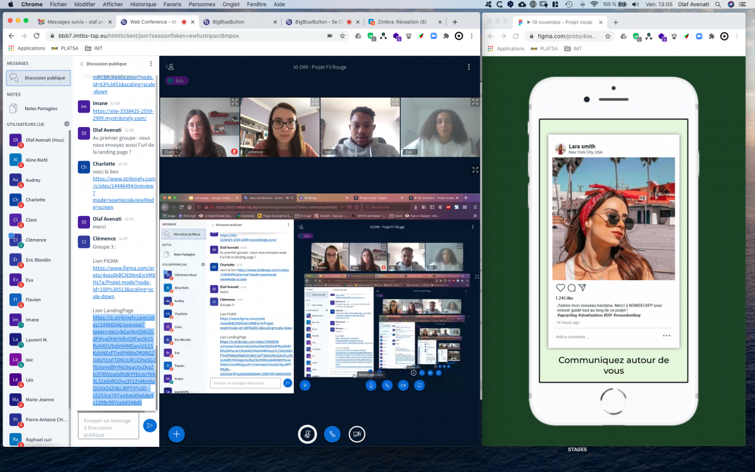
Task: Click the blue phone audio button
Action: pos(332,434)
